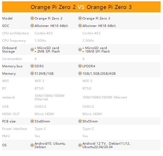
Task: Click the icon next to Allwinner H618 64bit
Action: [x=80, y=26]
